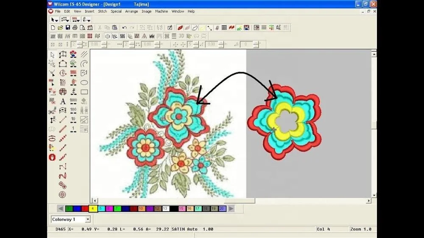Select the ellipse shape tool
The image size is (424, 238).
[84, 82]
